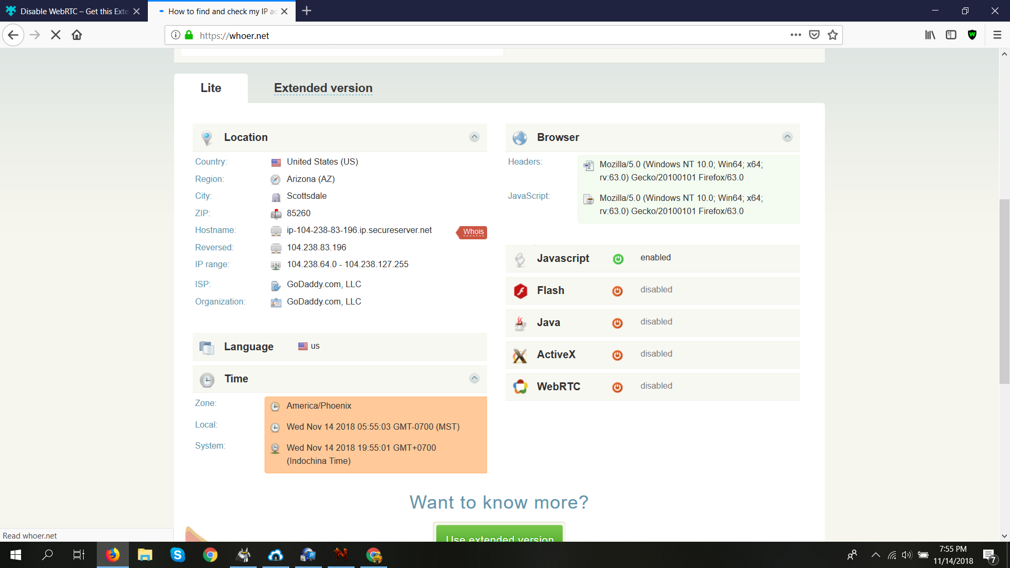Image resolution: width=1010 pixels, height=568 pixels.
Task: Switch to the Extended version tab
Action: (323, 88)
